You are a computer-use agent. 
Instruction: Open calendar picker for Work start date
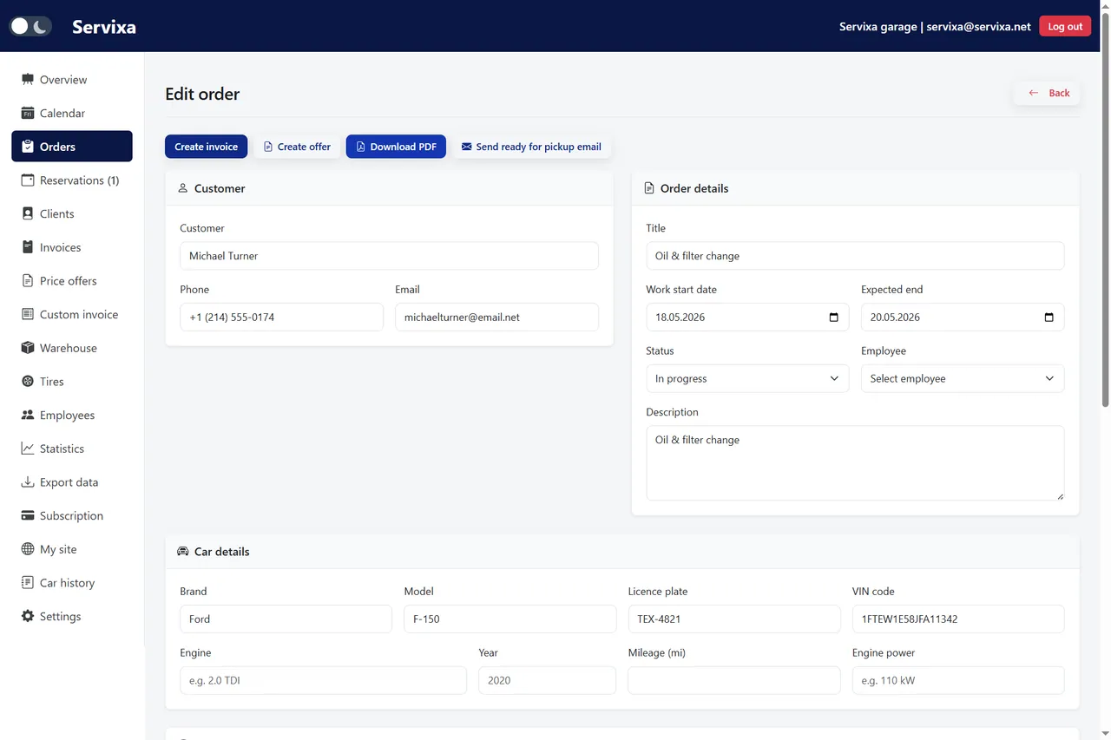(x=833, y=318)
